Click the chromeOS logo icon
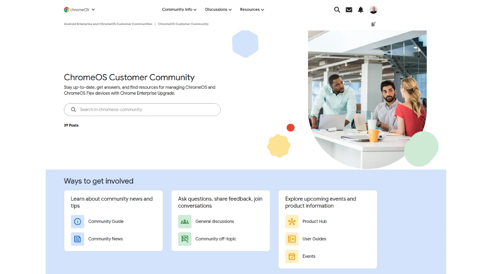Viewport: 487px width, 274px height. click(x=66, y=10)
